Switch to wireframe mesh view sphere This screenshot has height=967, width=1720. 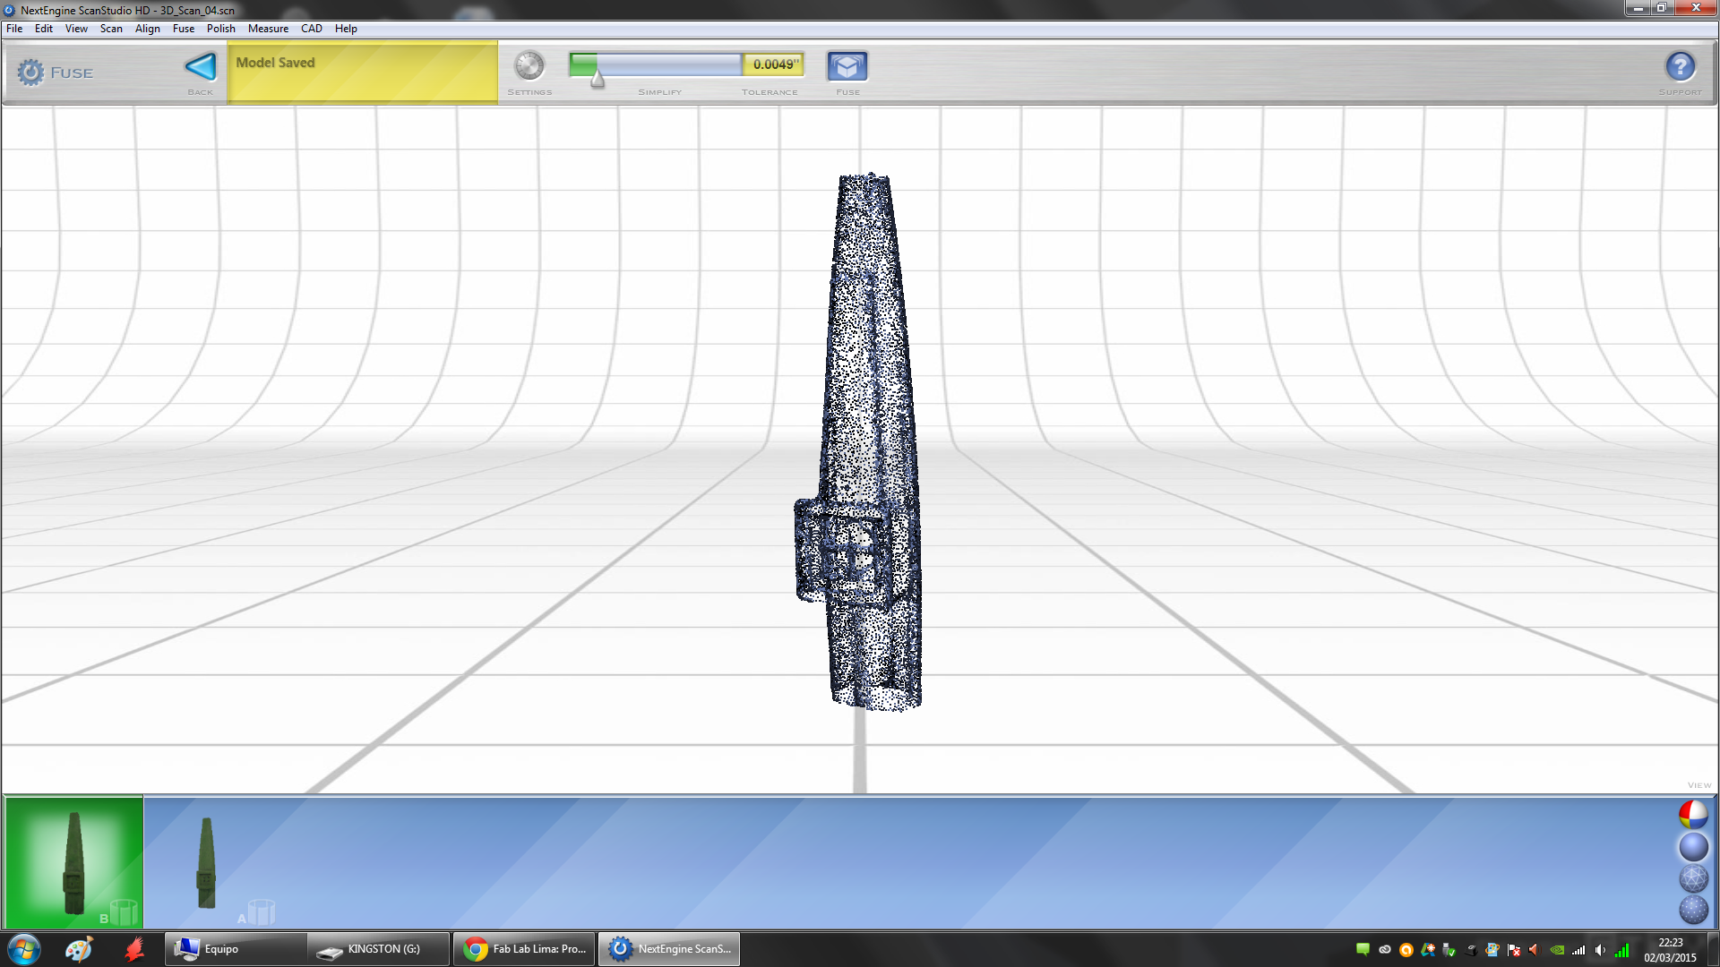click(1692, 878)
